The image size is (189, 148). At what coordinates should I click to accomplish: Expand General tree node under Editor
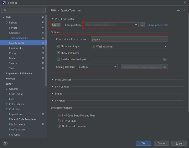(x=7, y=89)
